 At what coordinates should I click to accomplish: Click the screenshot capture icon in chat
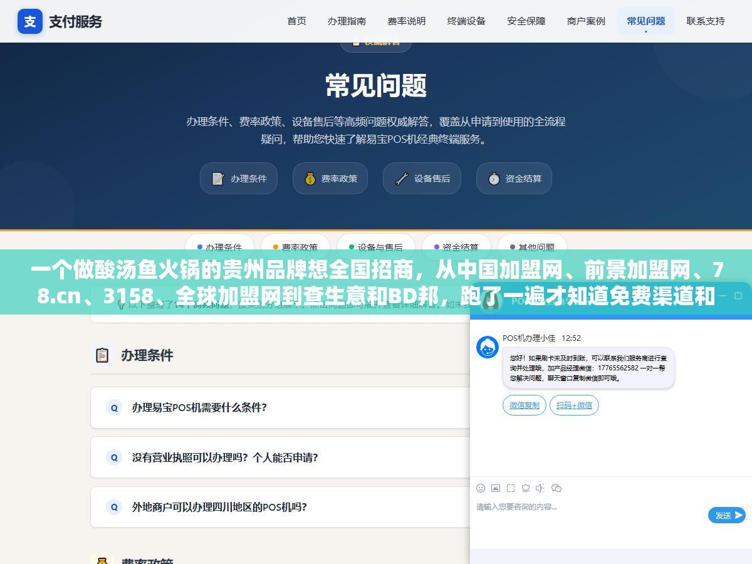[x=511, y=488]
